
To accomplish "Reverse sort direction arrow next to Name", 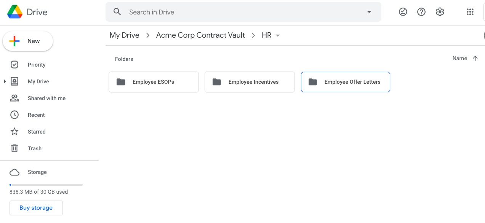I will [x=475, y=58].
